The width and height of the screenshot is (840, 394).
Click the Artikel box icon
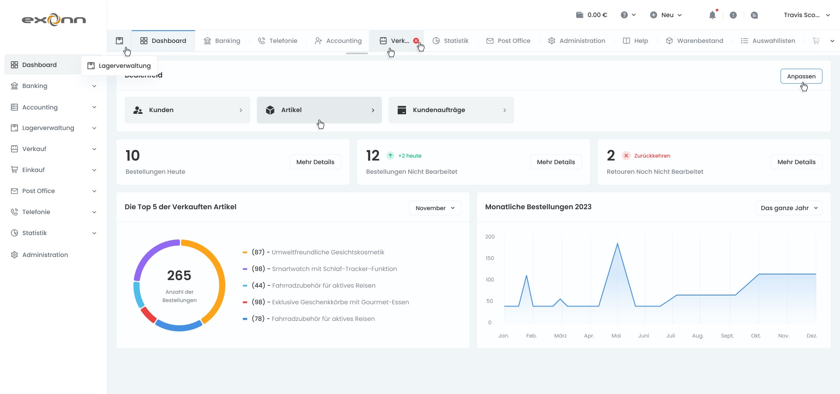pos(270,110)
